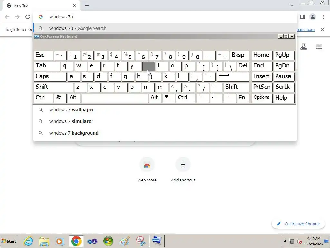The width and height of the screenshot is (330, 248).
Task: Reload the Chrome page
Action: (28, 17)
